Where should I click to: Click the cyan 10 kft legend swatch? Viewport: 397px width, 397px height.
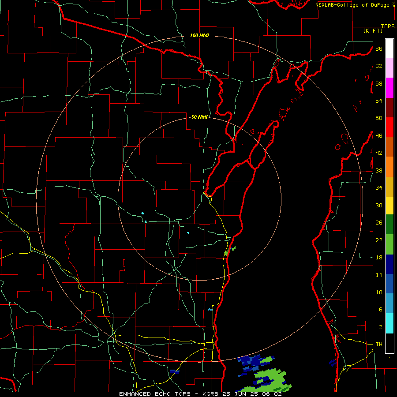(390, 323)
